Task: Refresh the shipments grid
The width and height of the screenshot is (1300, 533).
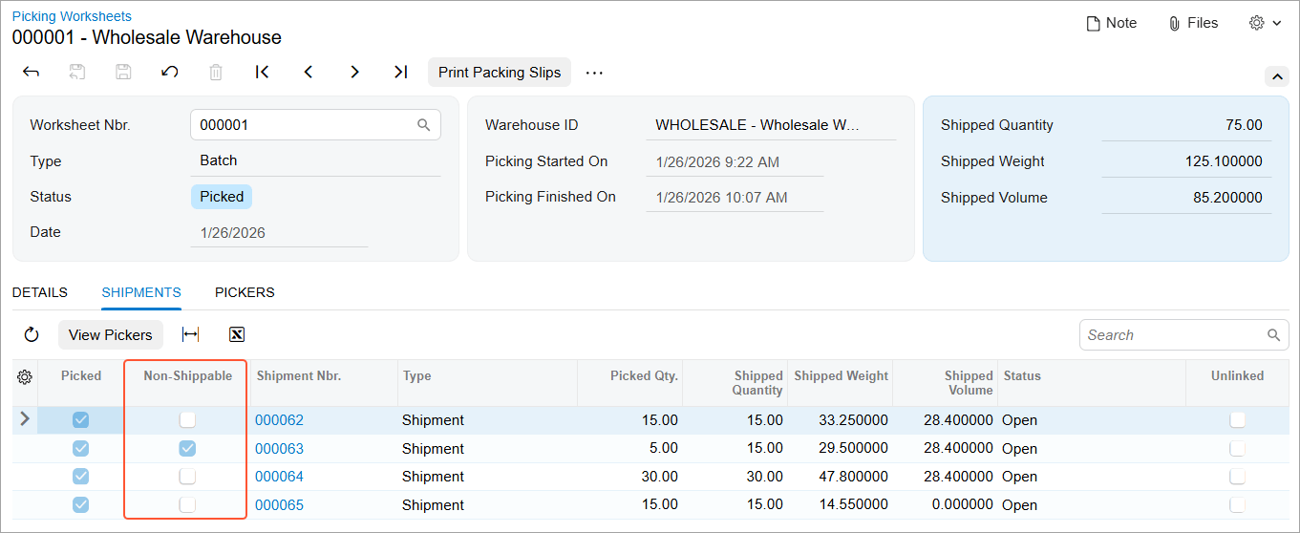Action: [x=32, y=335]
